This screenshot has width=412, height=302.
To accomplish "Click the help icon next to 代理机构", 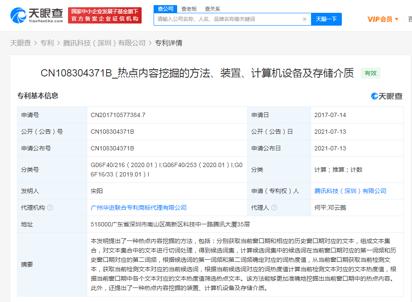I will click(50, 208).
